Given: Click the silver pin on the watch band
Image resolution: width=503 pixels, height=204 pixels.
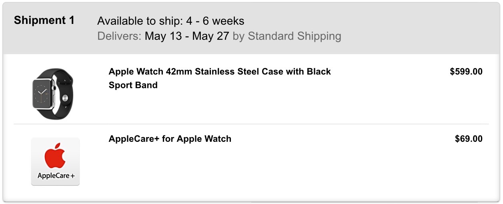Looking at the screenshot, I should [x=64, y=97].
